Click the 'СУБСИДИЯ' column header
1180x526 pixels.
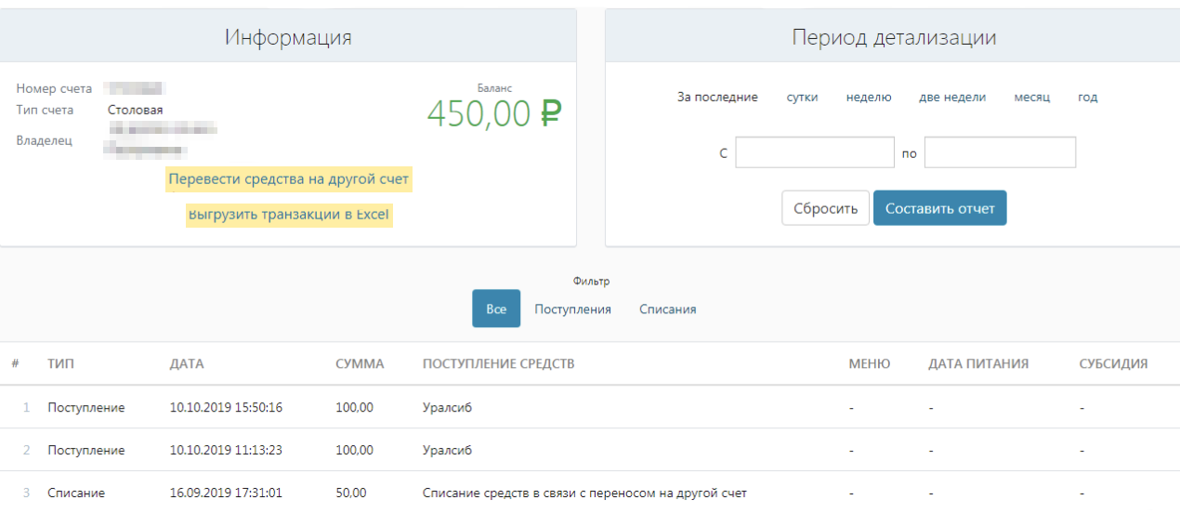[1113, 364]
